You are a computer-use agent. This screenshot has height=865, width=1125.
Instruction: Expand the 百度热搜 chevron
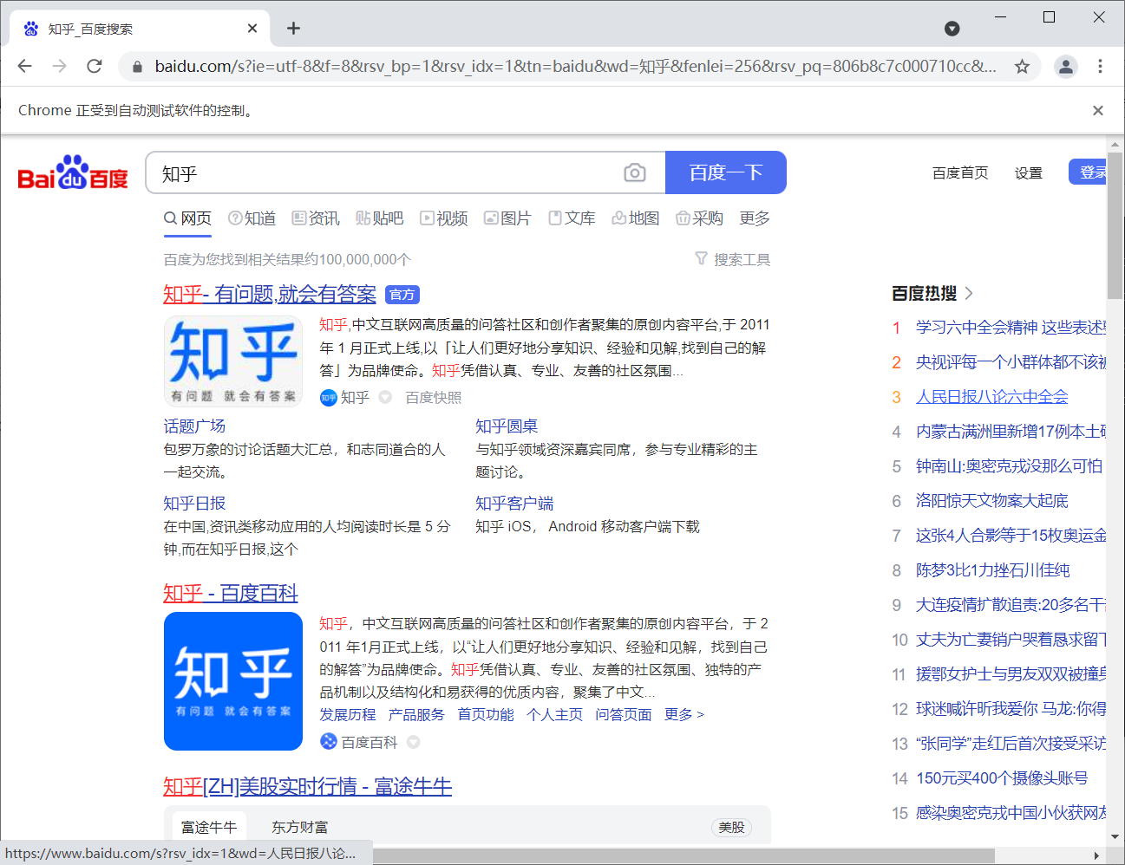point(969,293)
